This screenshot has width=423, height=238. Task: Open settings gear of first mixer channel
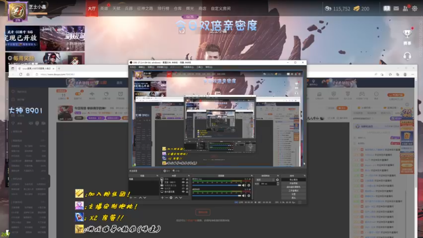click(x=249, y=185)
